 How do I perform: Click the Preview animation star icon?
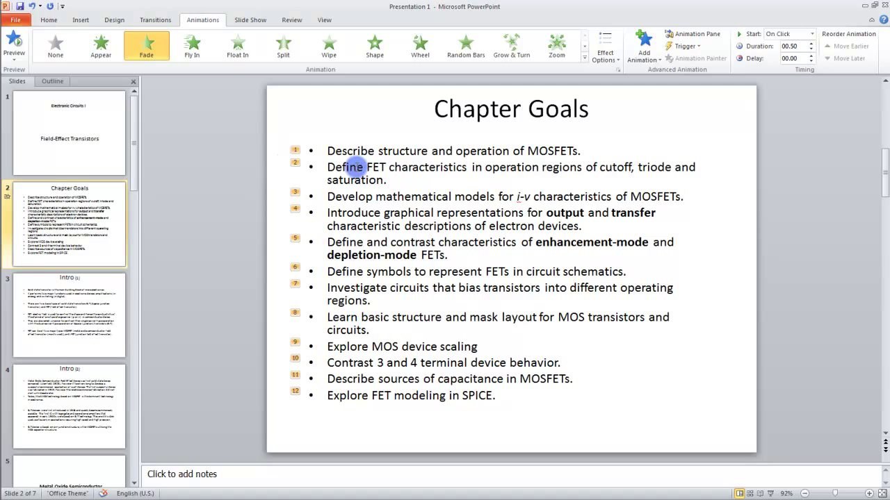pyautogui.click(x=14, y=40)
